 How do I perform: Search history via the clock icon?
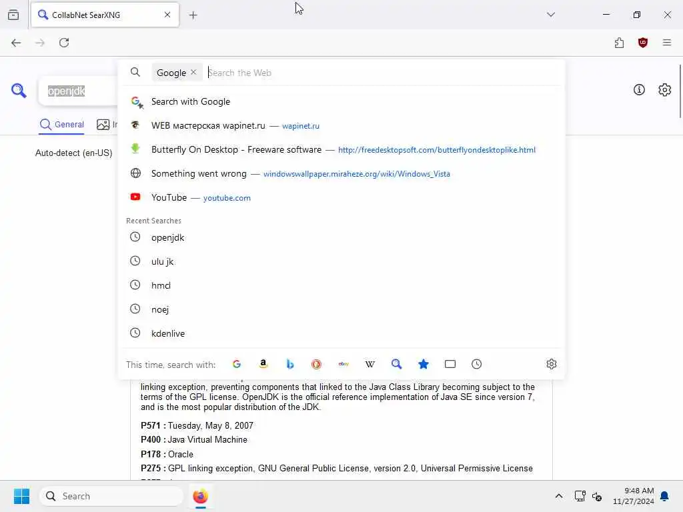pos(476,364)
